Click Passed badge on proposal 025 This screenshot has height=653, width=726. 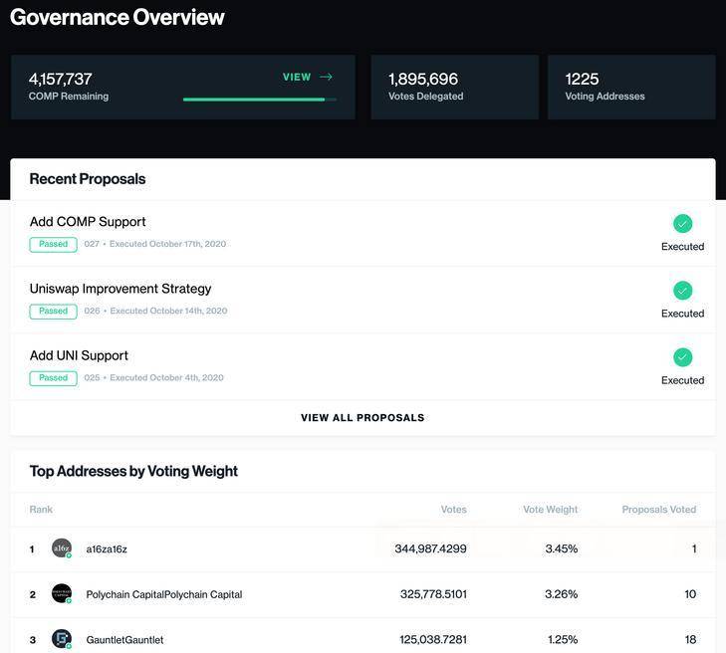53,378
